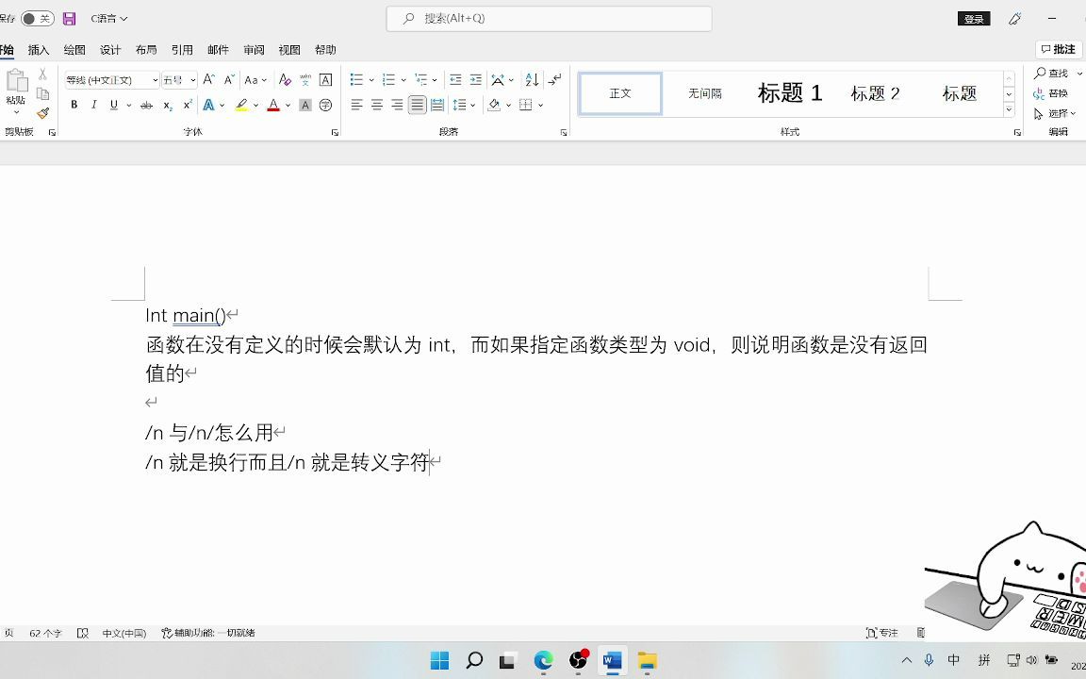Activate the Format Painter
Viewport: 1086px width, 679px height.
[42, 112]
